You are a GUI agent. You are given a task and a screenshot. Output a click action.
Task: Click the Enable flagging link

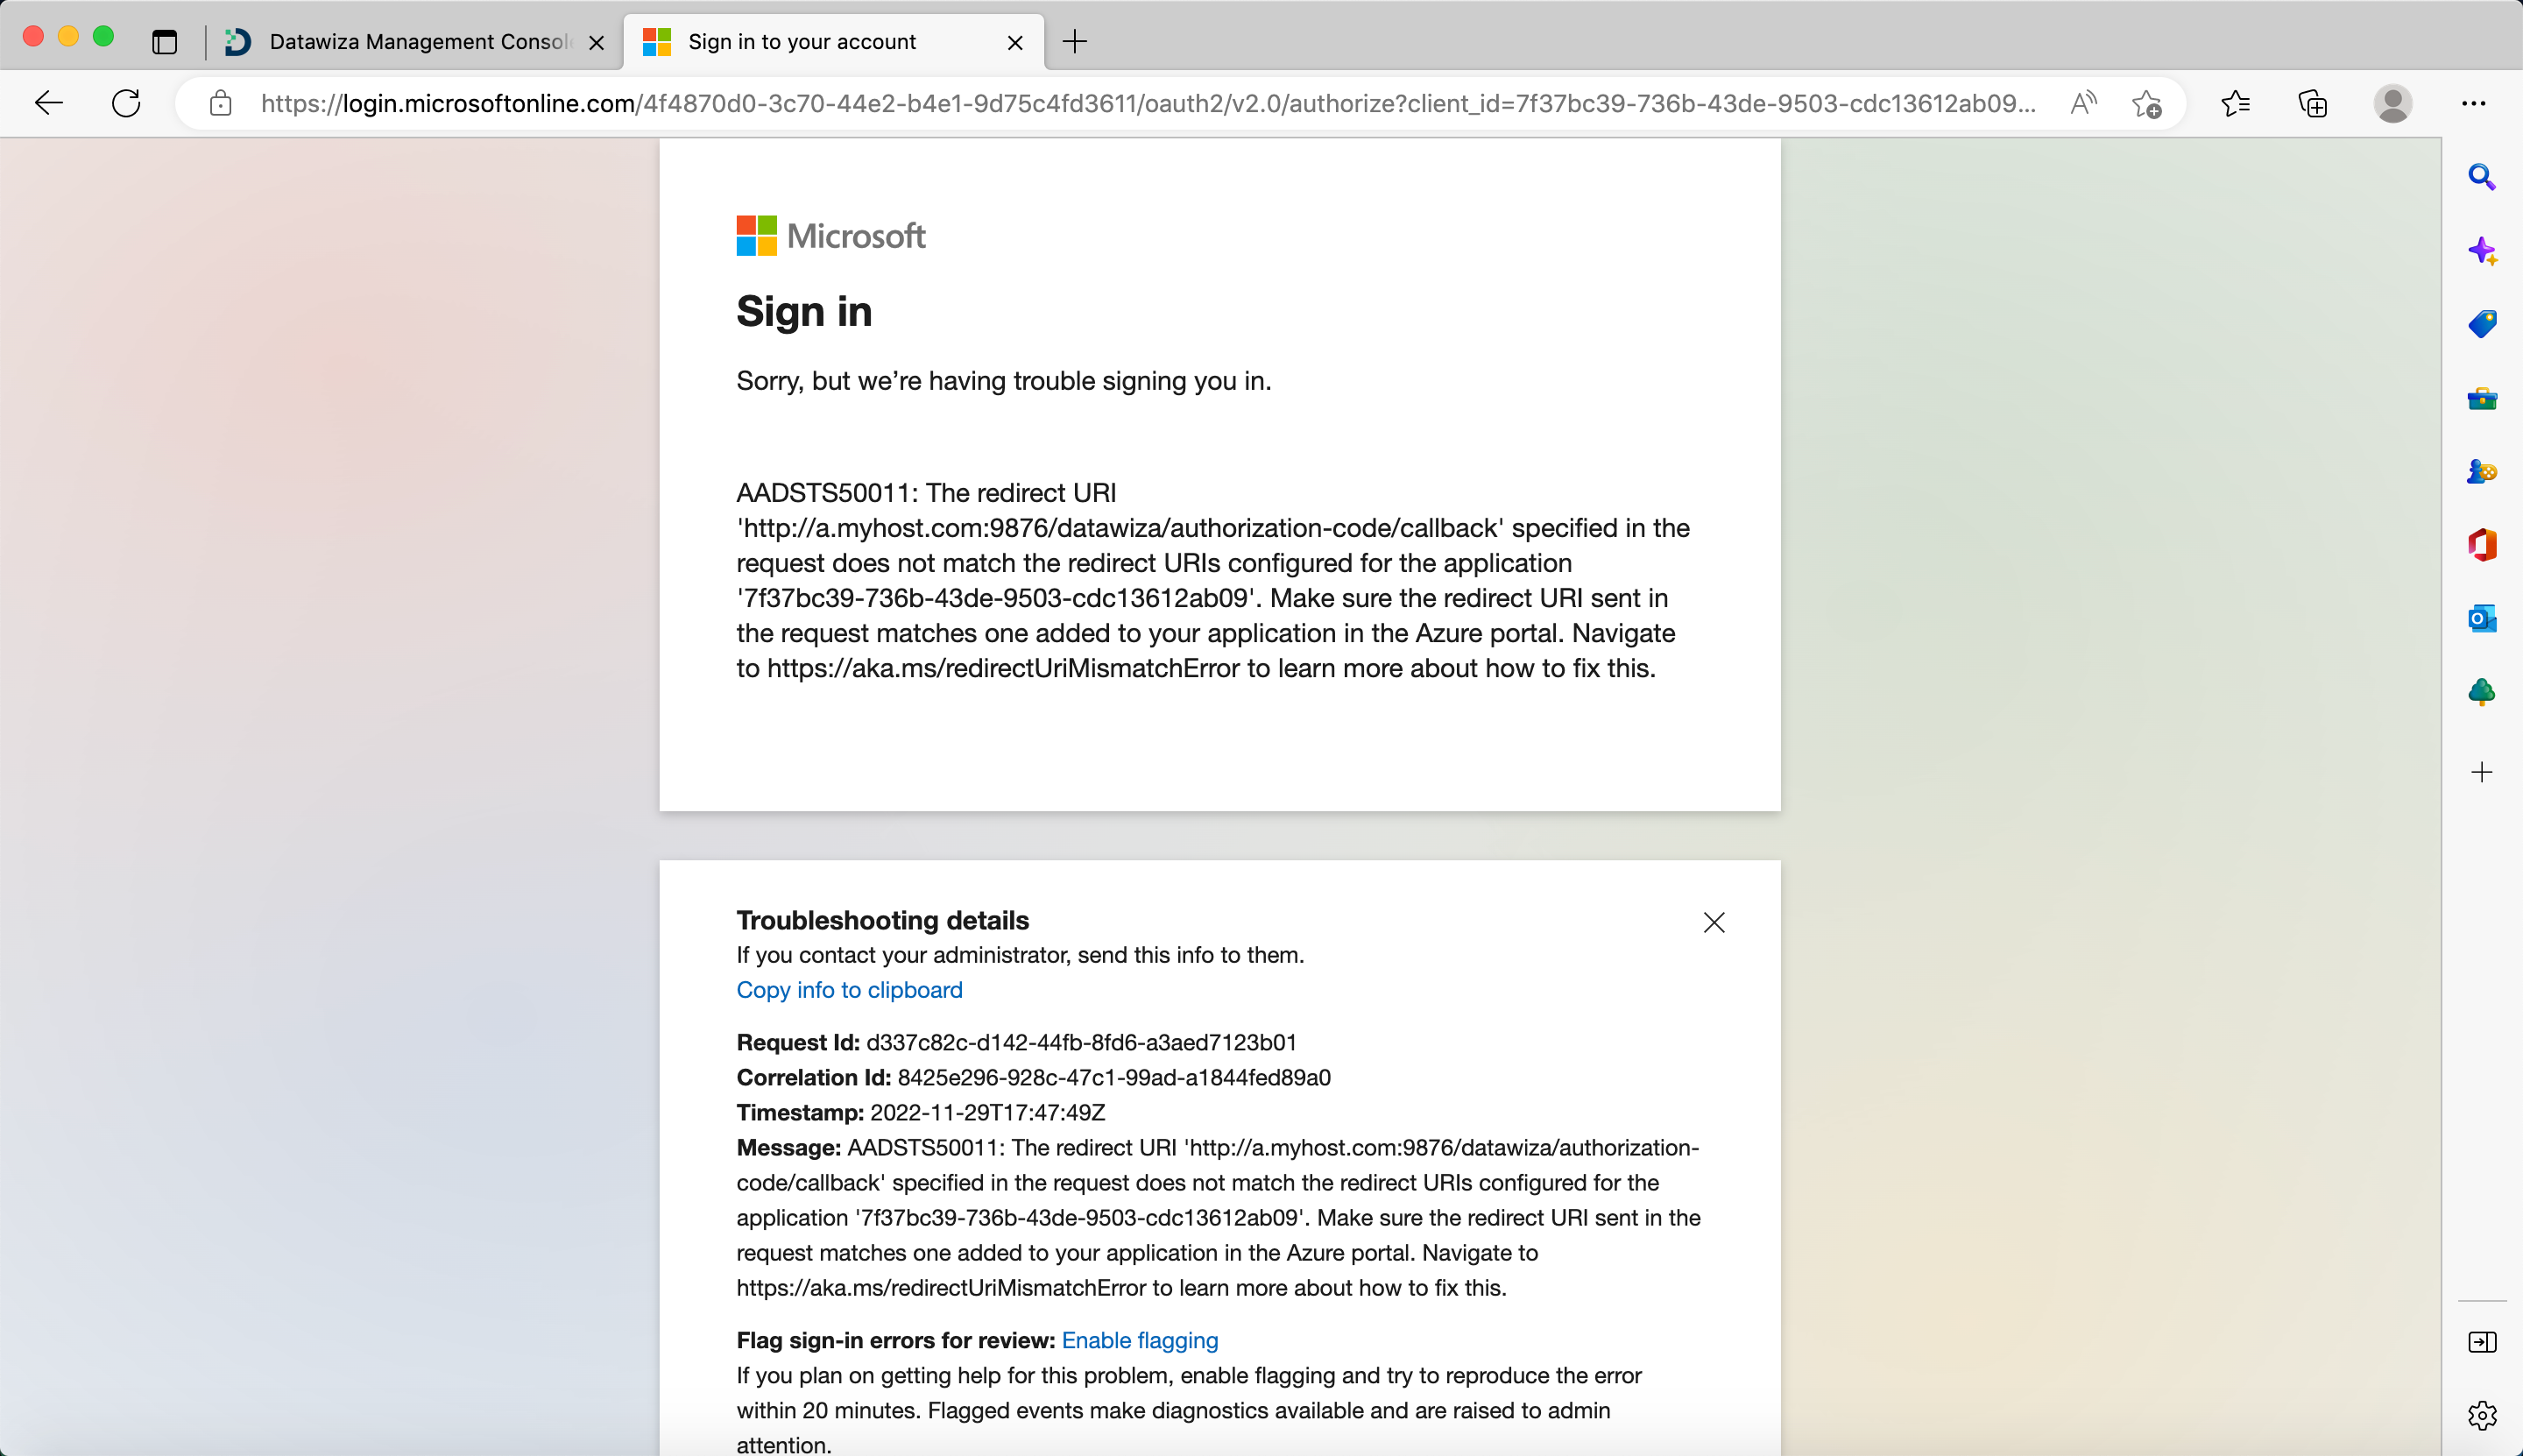pyautogui.click(x=1140, y=1340)
